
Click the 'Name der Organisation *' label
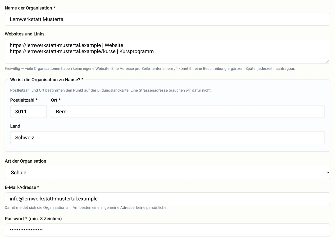click(x=30, y=8)
